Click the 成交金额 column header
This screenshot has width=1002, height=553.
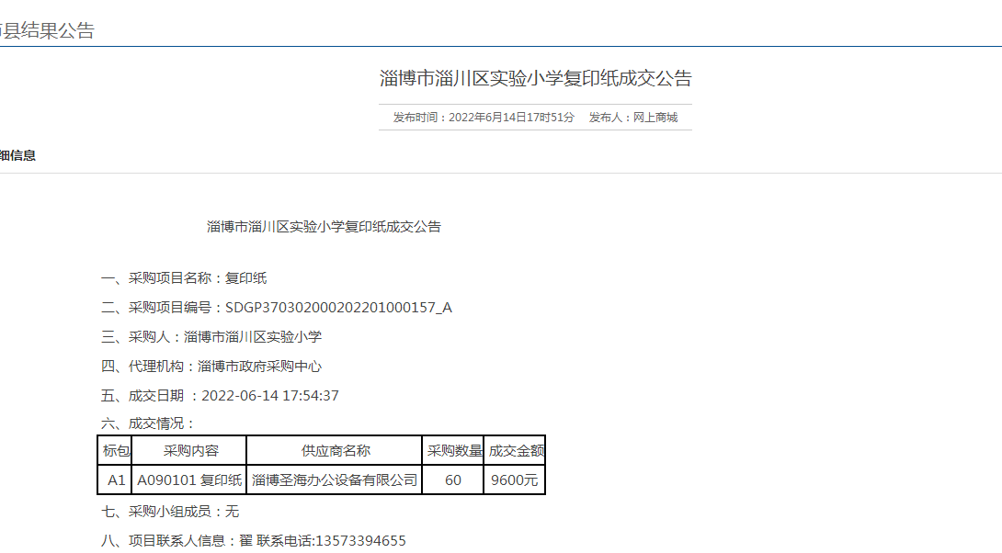[x=515, y=451]
